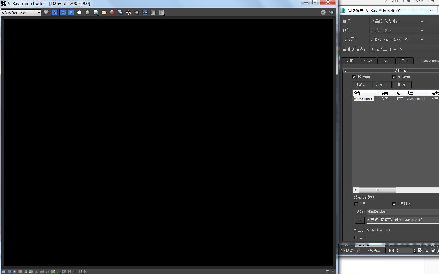Open the 目标 render mode dropdown
The height and width of the screenshot is (274, 439).
point(397,21)
